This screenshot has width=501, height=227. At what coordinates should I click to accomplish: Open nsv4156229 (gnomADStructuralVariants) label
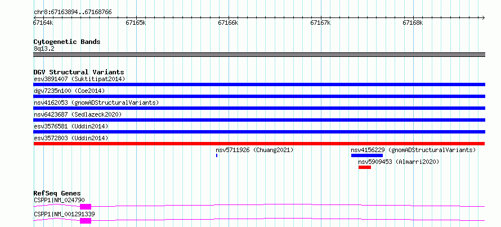[x=413, y=150]
